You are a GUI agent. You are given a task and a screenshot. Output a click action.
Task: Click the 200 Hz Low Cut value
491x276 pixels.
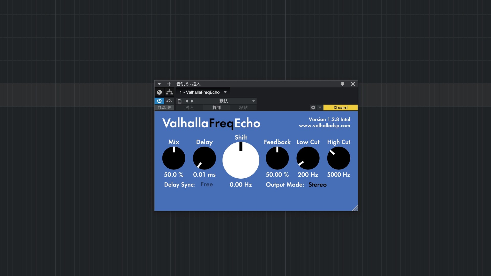[x=308, y=175]
